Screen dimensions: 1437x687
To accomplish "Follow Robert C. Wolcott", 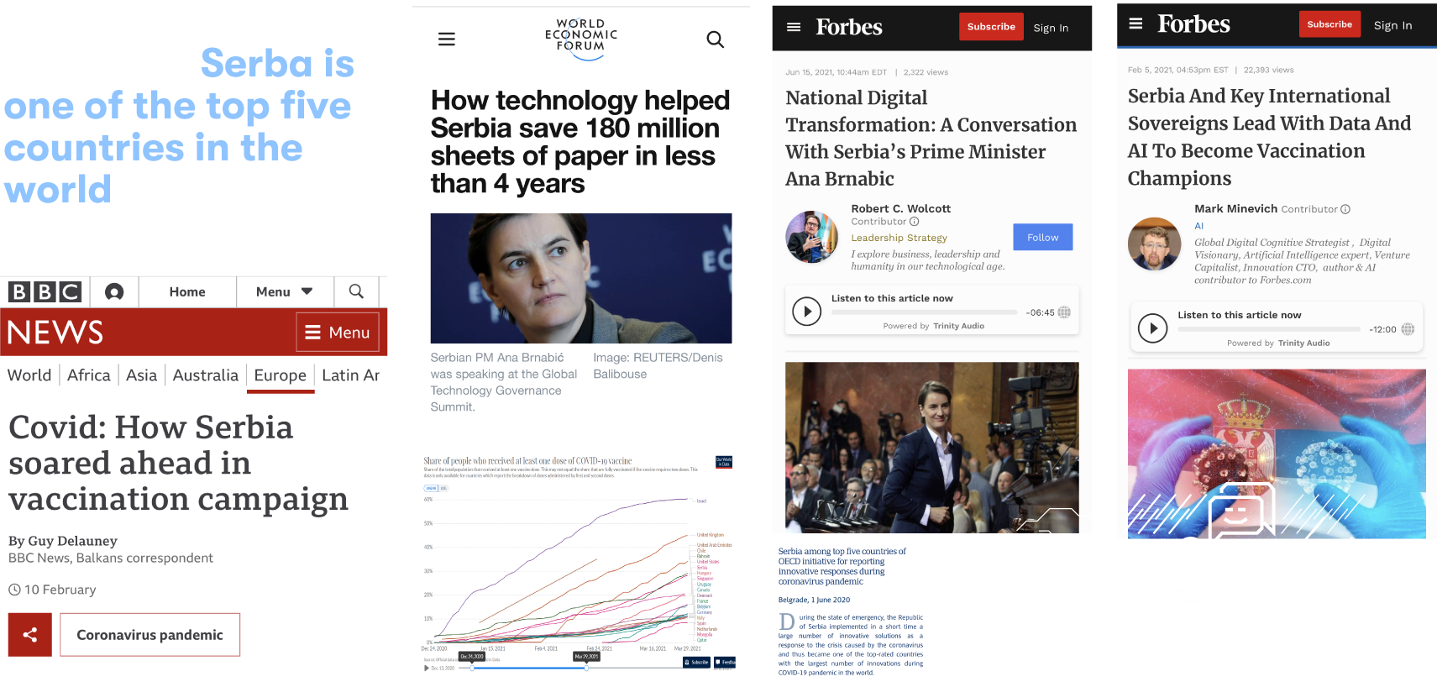I will tap(1042, 238).
